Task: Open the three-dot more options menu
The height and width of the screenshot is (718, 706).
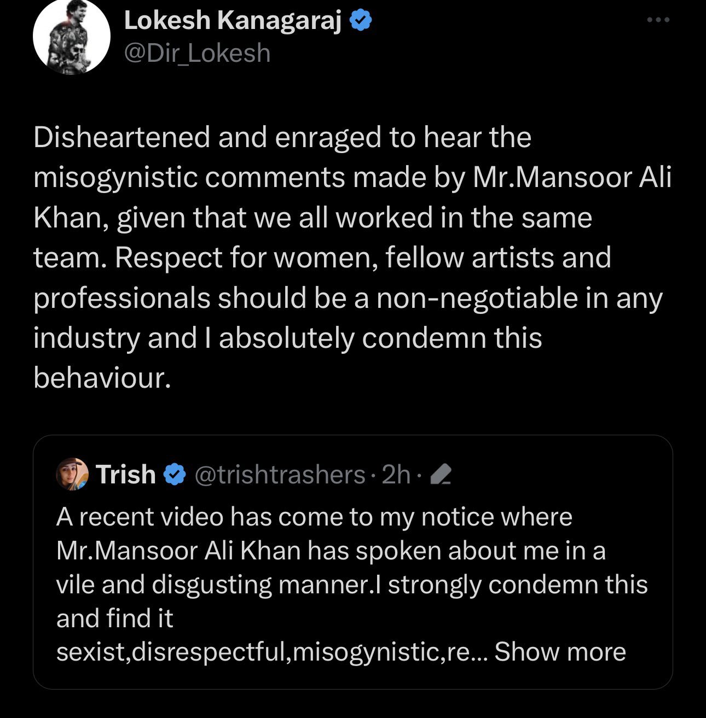Action: [x=658, y=20]
